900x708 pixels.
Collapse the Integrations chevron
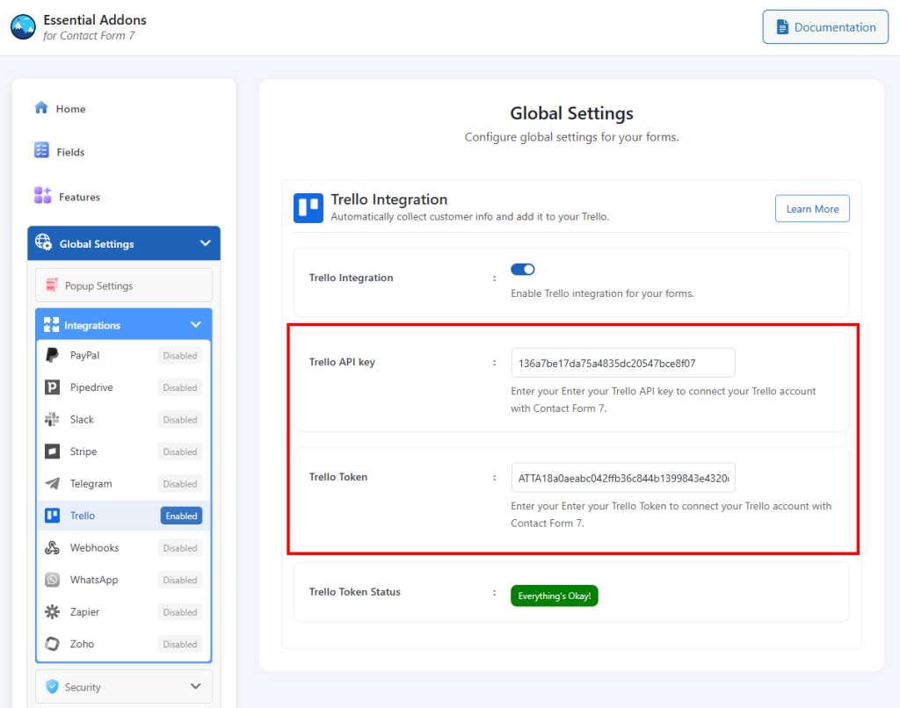(196, 325)
